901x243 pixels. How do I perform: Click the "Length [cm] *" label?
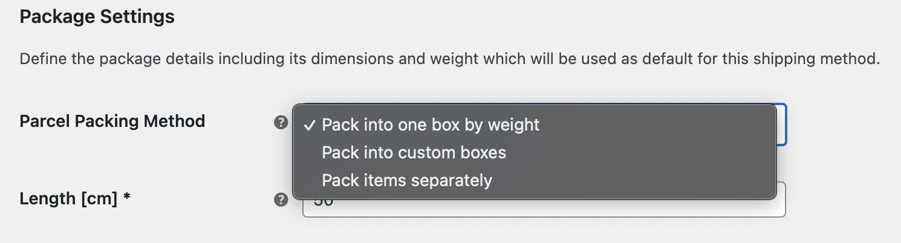75,198
